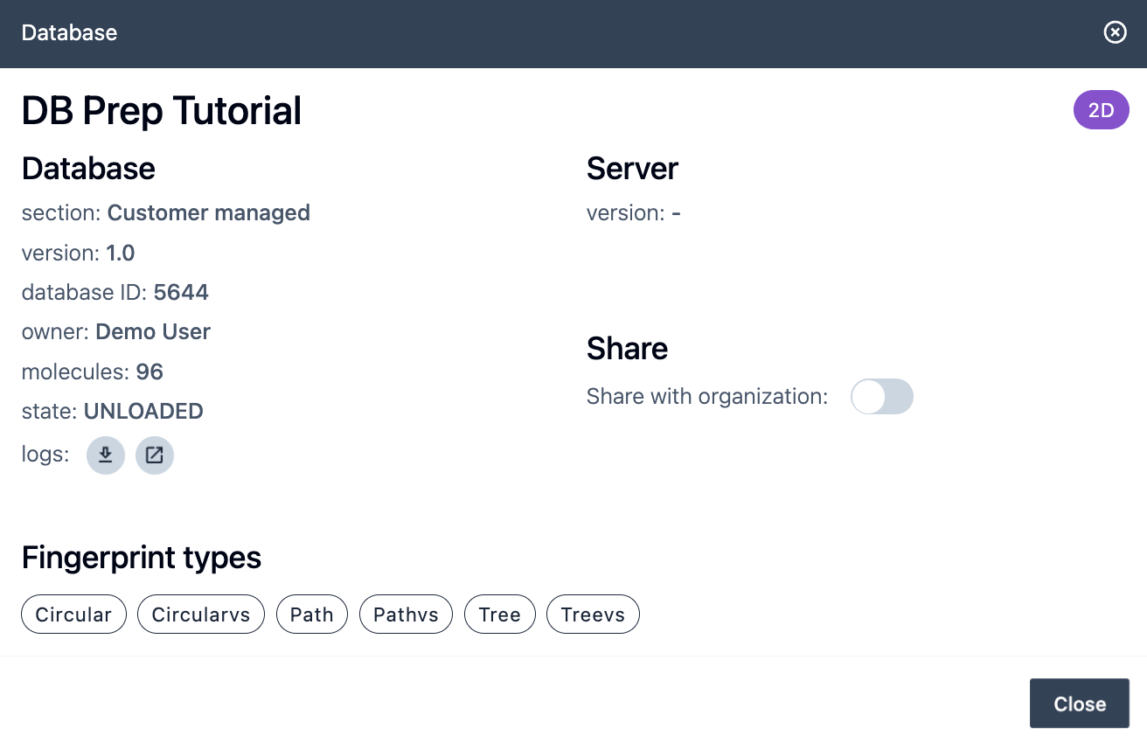Dismiss dialog with the header X icon

pos(1115,32)
